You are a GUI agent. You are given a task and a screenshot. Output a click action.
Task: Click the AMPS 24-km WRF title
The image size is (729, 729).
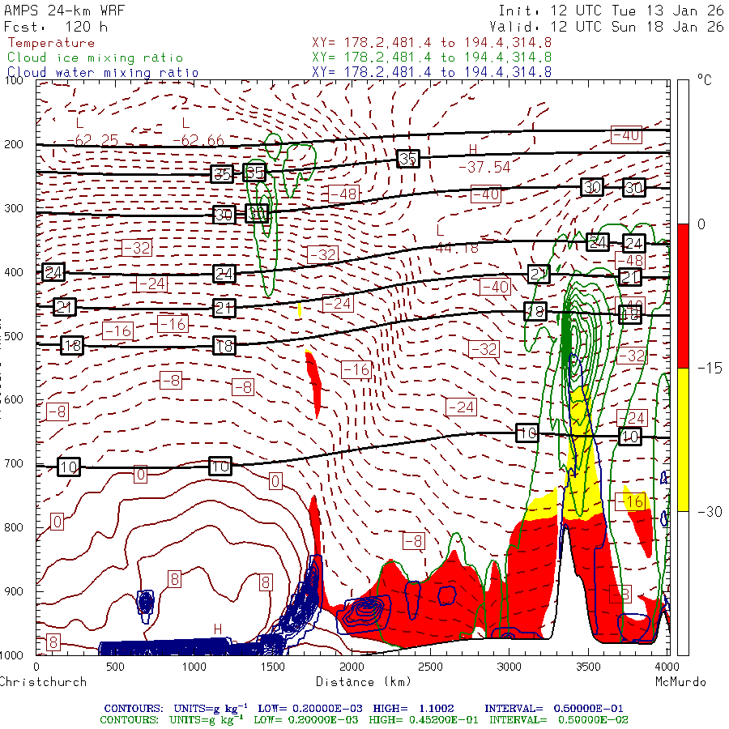64,11
